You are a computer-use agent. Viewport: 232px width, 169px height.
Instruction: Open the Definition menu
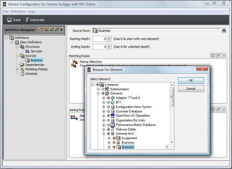18,12
